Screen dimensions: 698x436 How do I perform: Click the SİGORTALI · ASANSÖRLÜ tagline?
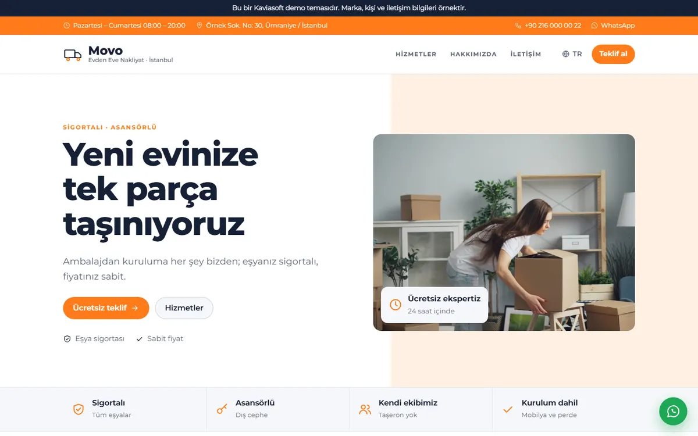coord(109,127)
